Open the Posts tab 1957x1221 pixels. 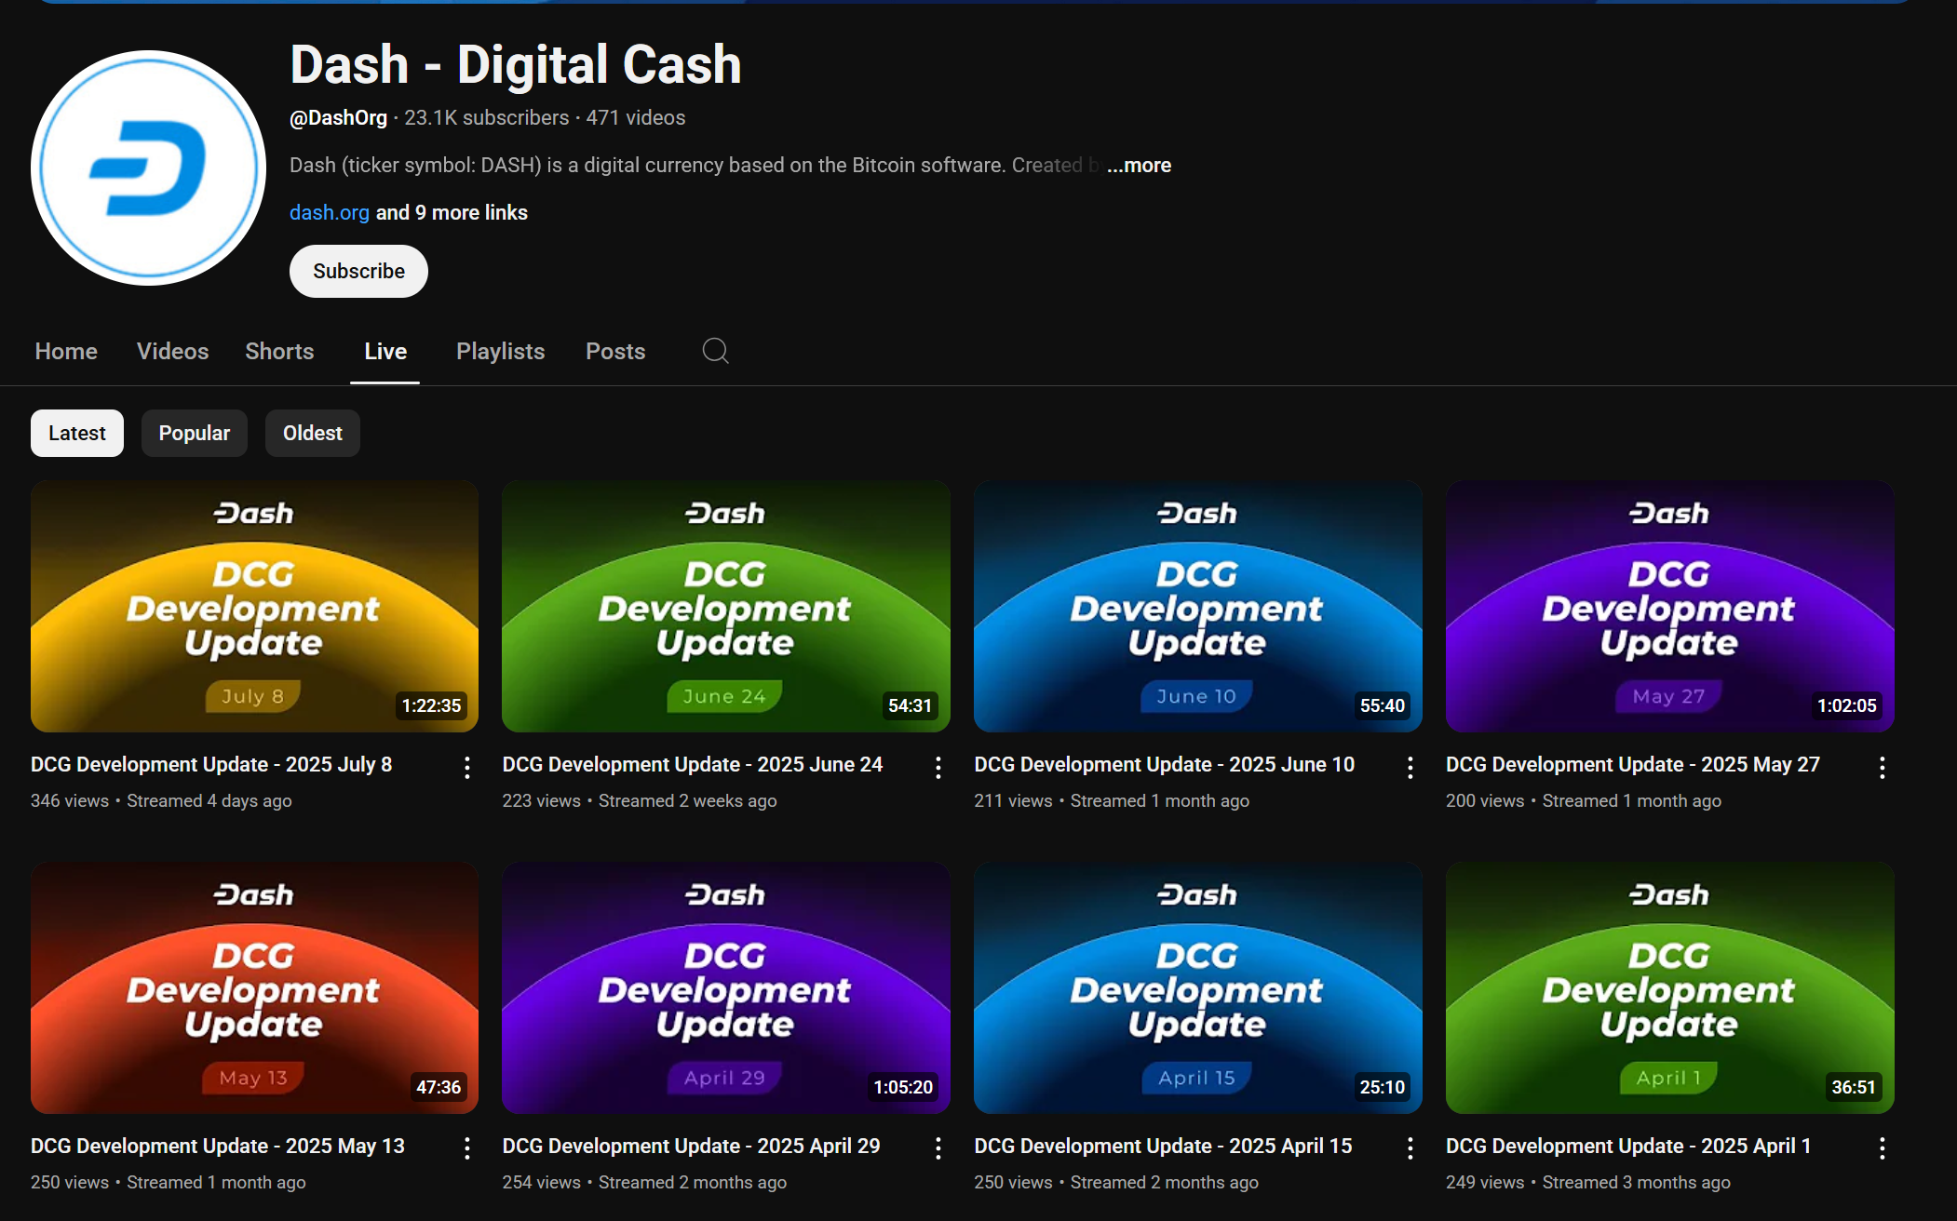tap(615, 351)
